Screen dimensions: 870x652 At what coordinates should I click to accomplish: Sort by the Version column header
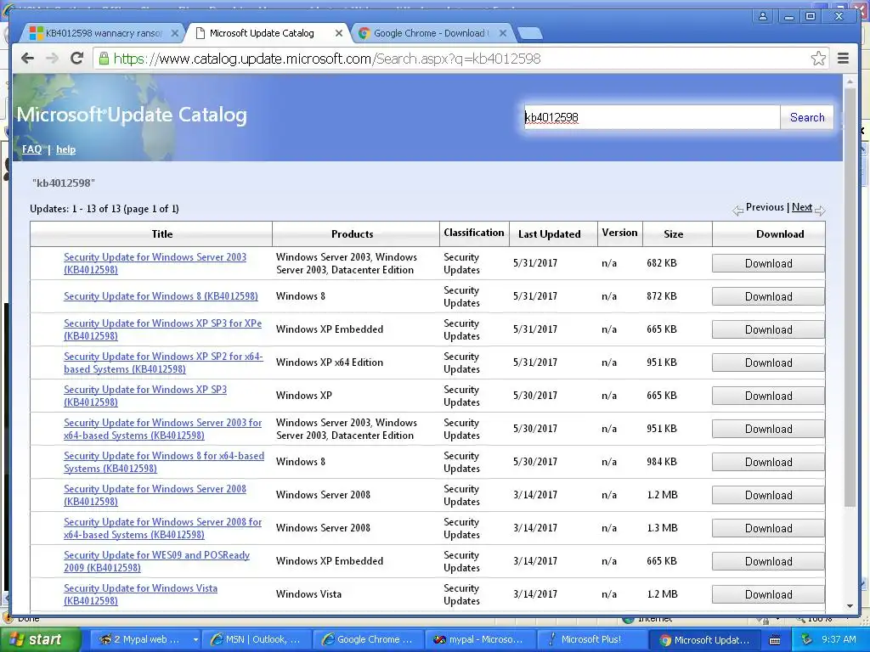pos(619,233)
